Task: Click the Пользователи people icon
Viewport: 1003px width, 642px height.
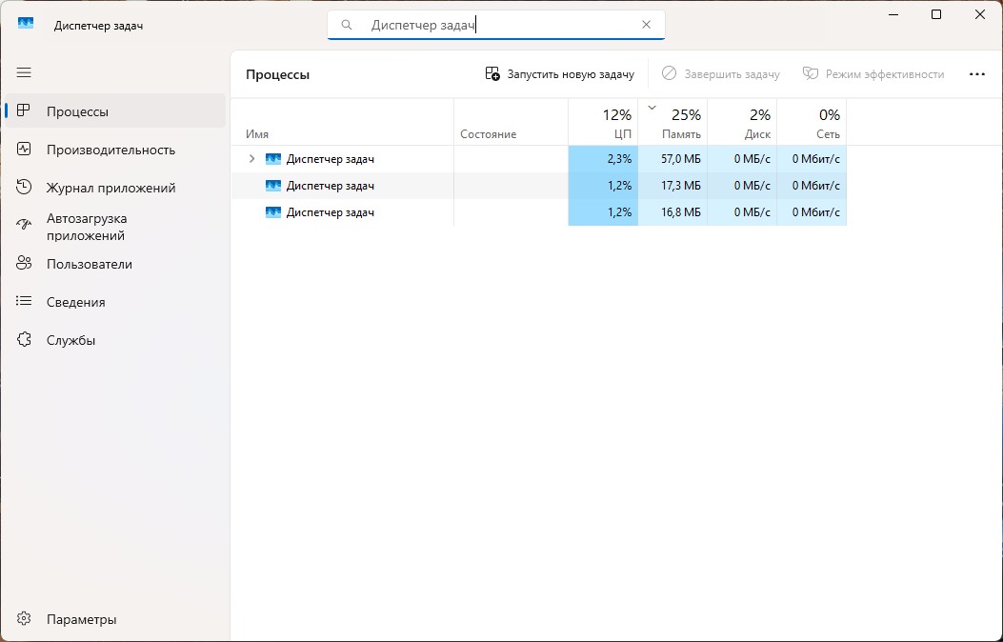Action: click(24, 264)
